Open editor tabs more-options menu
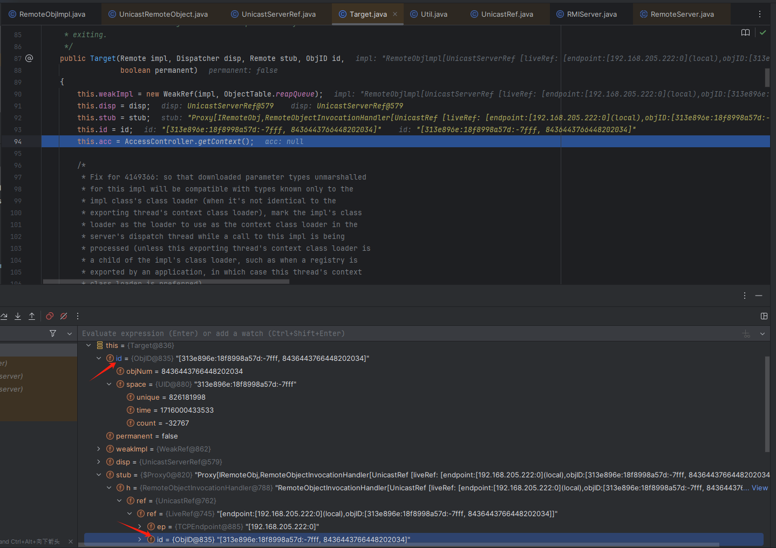Screen dimensions: 776x548 click(760, 14)
